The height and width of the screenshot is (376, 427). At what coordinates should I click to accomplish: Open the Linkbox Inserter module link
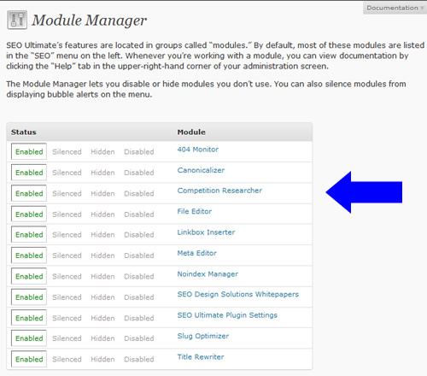[206, 232]
